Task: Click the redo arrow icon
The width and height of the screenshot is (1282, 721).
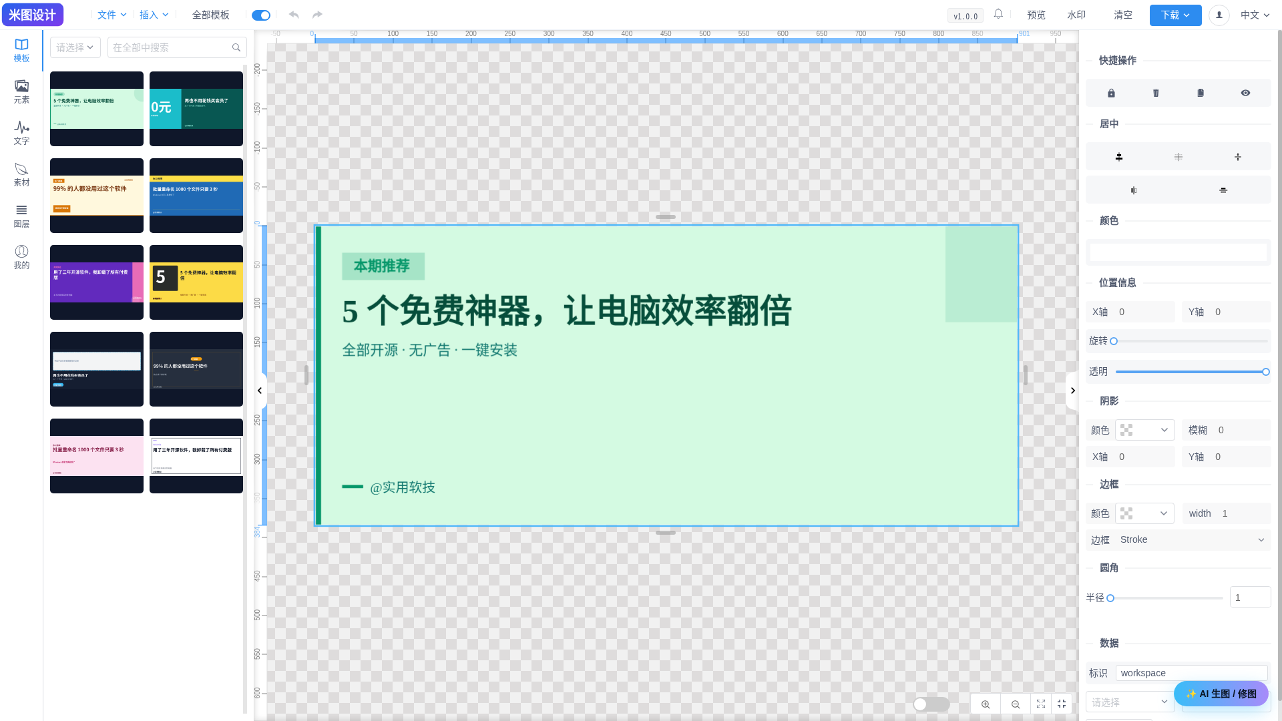Action: 317,15
